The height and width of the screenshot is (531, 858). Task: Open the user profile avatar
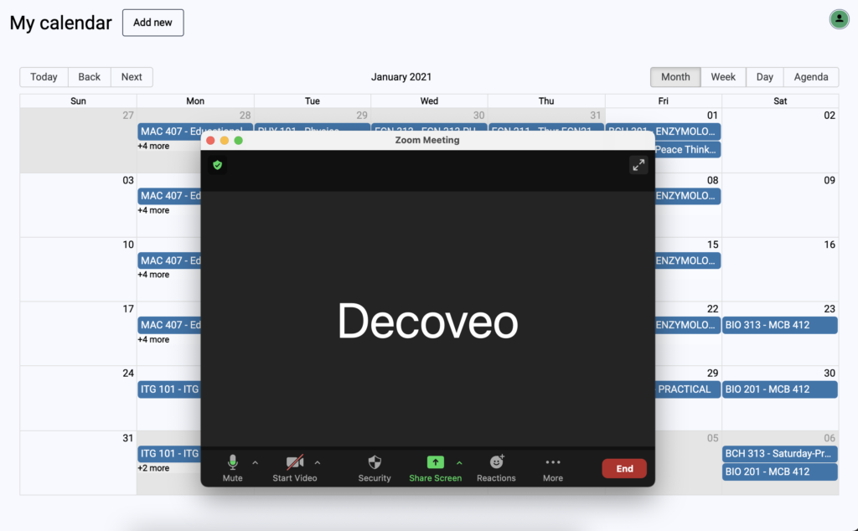[839, 19]
